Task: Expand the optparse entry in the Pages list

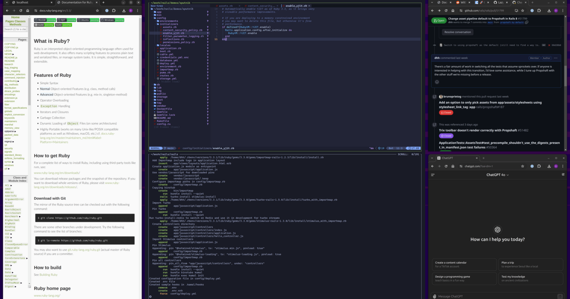Action: click(16, 131)
